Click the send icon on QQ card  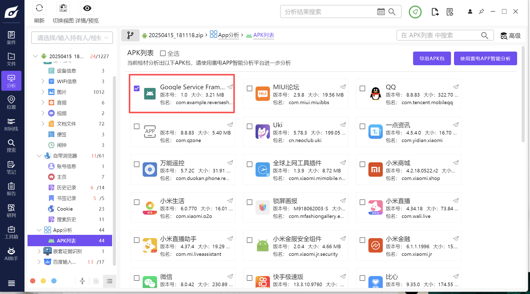456,87
